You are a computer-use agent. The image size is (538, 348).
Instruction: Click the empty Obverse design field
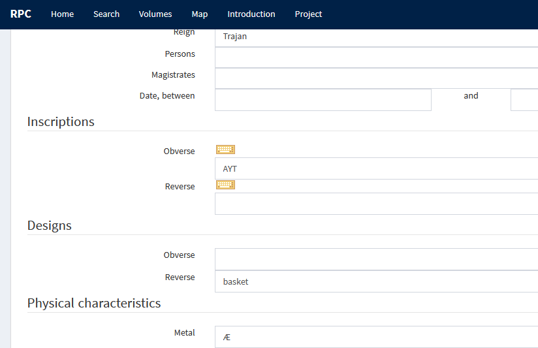(x=376, y=259)
